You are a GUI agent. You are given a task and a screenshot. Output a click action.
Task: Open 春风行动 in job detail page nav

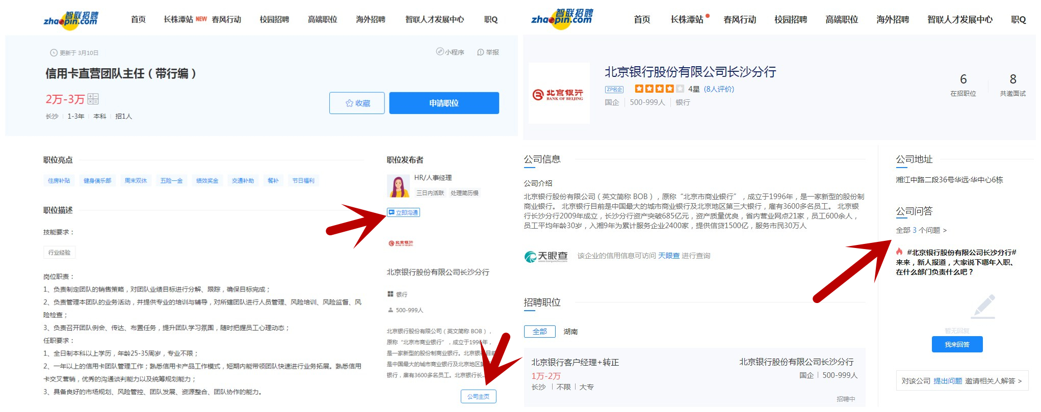pyautogui.click(x=226, y=19)
